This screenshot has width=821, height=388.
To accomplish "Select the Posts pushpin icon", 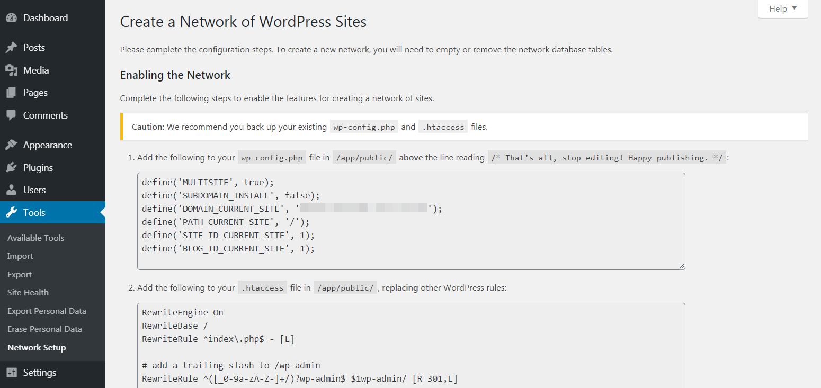I will 12,47.
